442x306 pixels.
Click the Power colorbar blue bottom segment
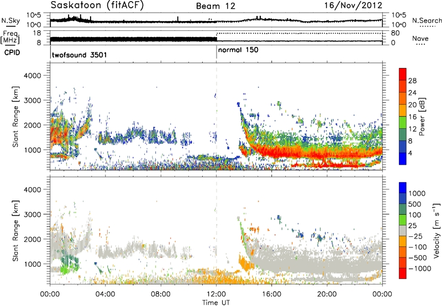(x=403, y=159)
